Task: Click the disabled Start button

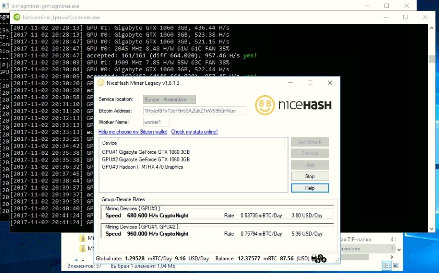Action: click(x=310, y=165)
